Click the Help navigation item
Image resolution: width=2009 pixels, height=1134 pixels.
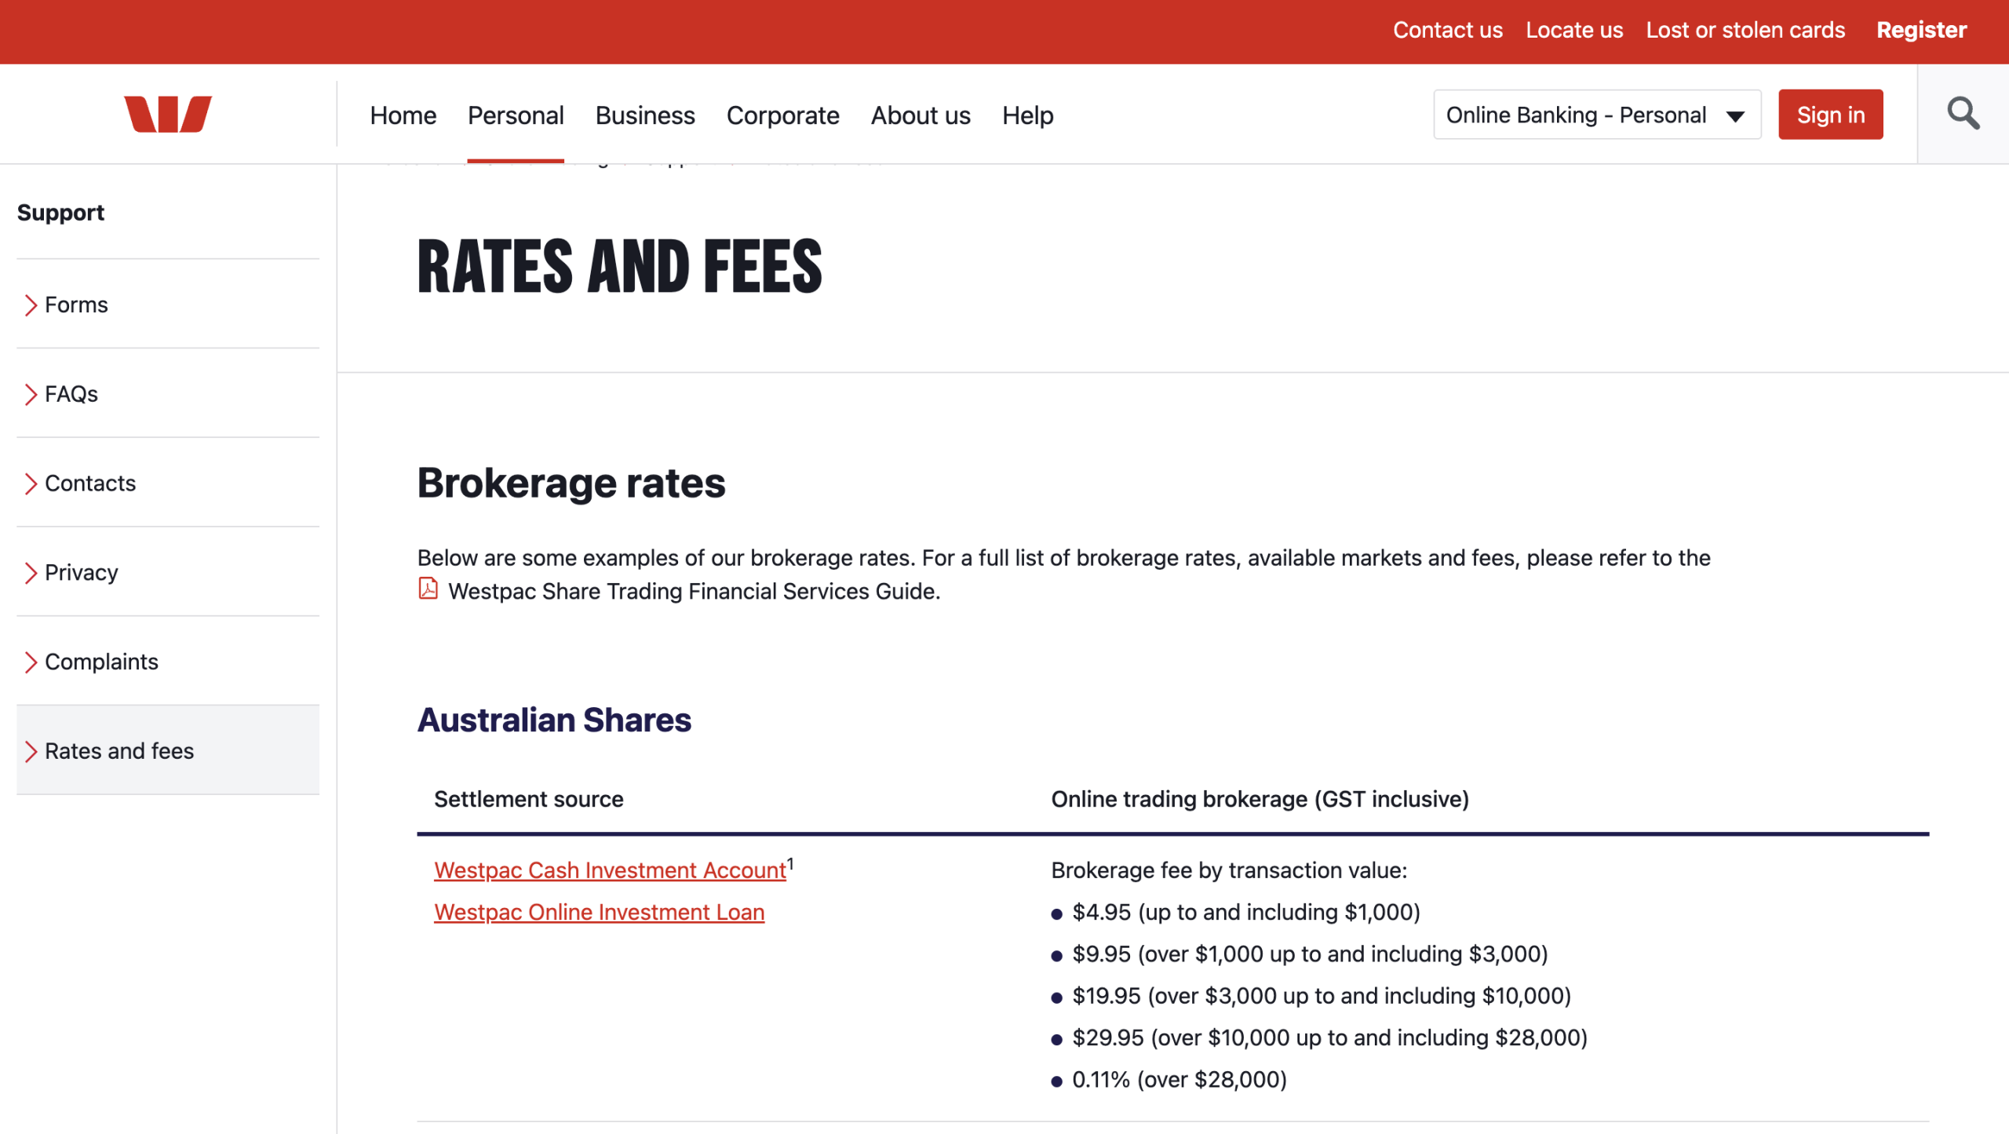[x=1027, y=115]
